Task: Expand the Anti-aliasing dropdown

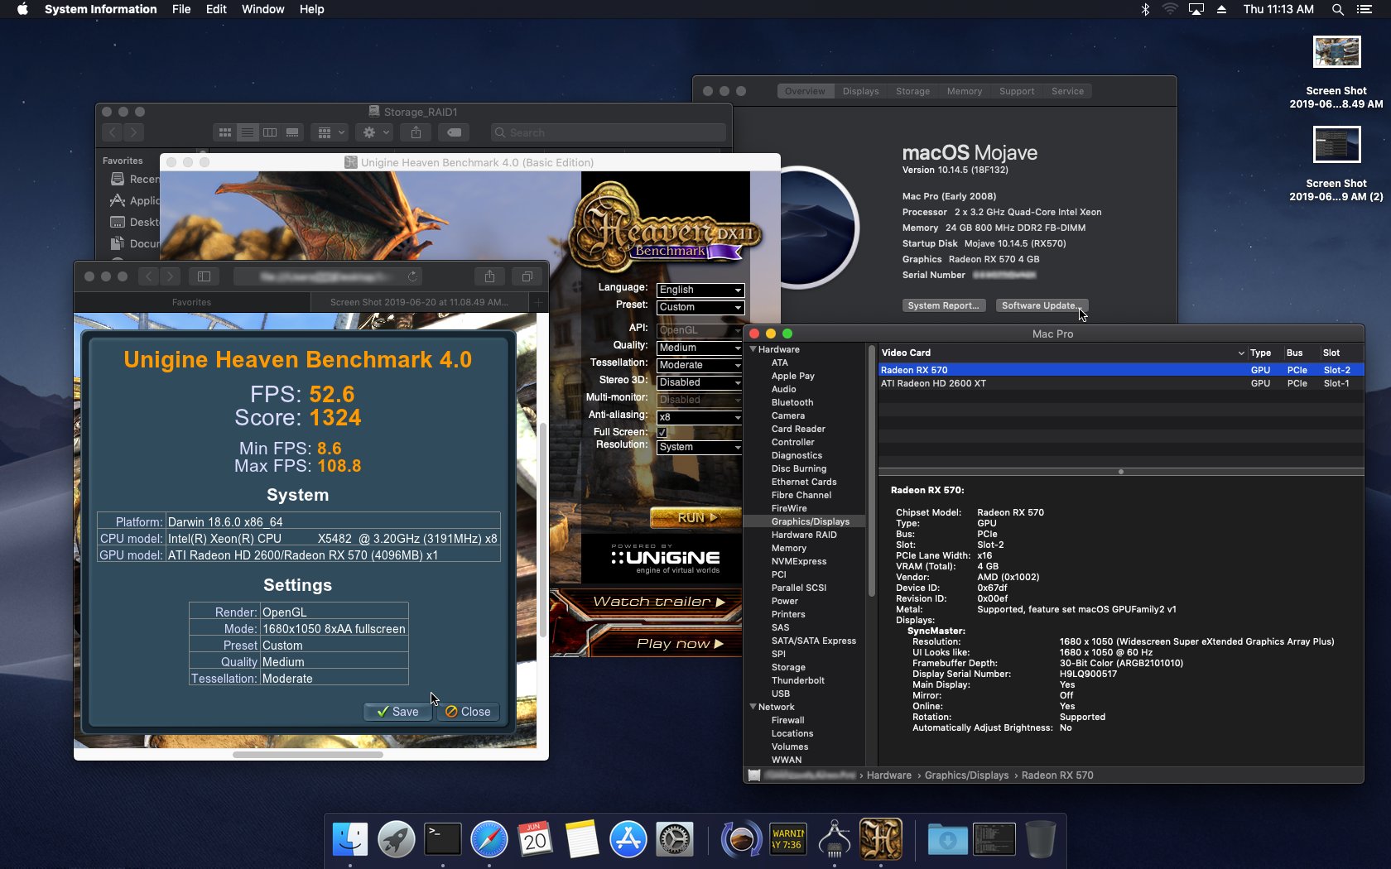Action: point(700,417)
